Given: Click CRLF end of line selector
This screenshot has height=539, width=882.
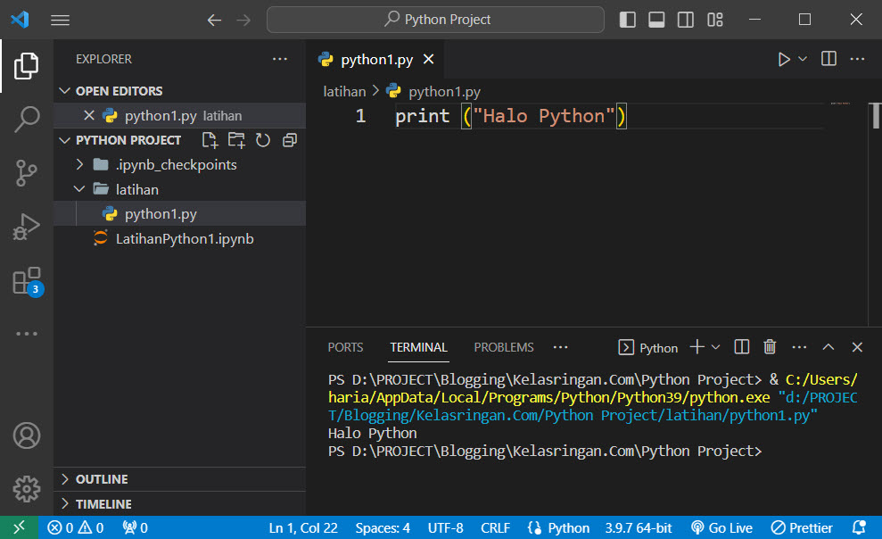Looking at the screenshot, I should [495, 527].
